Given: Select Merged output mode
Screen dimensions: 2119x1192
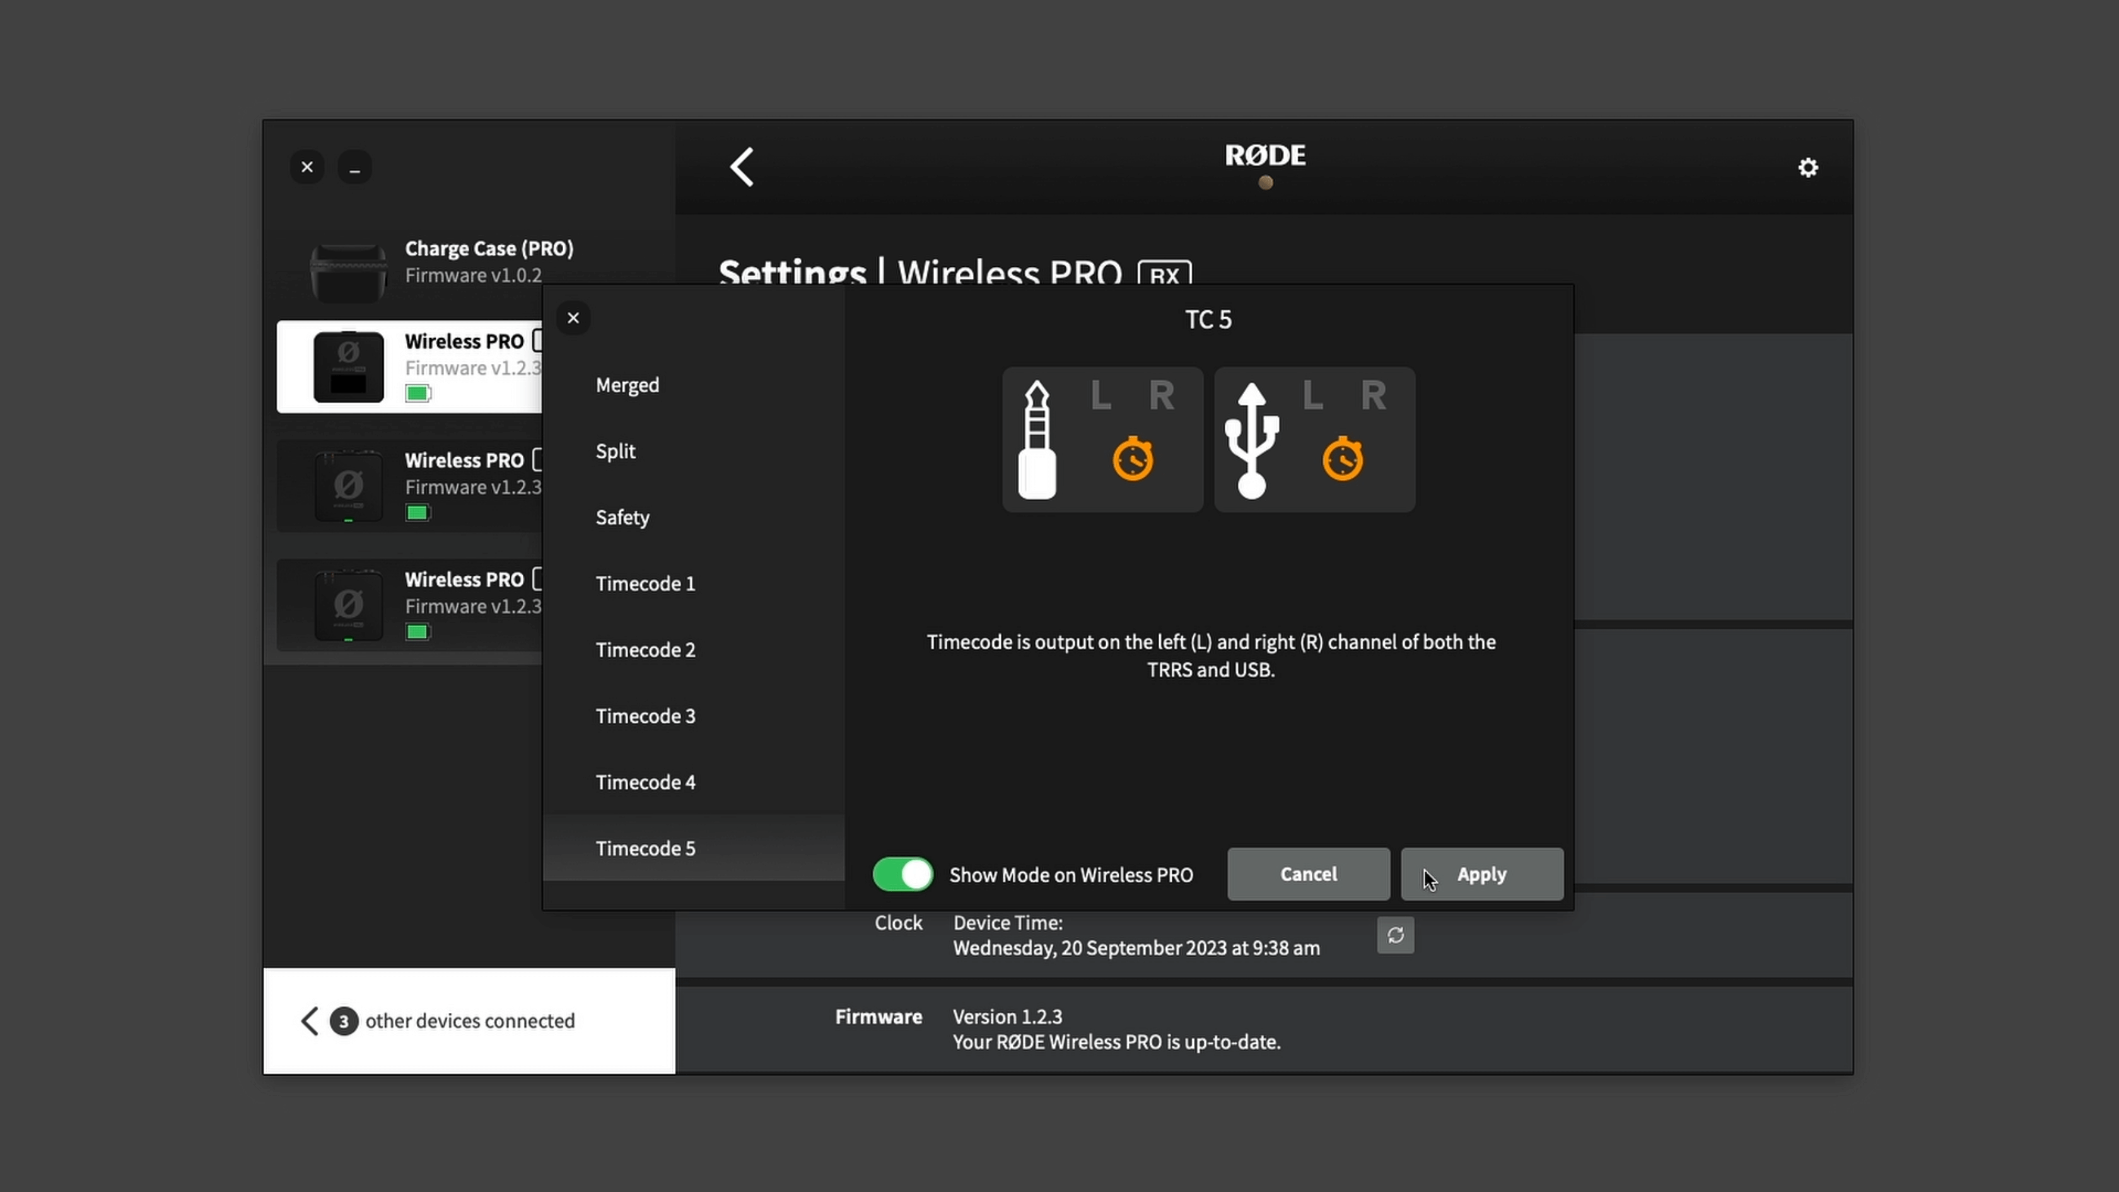Looking at the screenshot, I should point(628,385).
